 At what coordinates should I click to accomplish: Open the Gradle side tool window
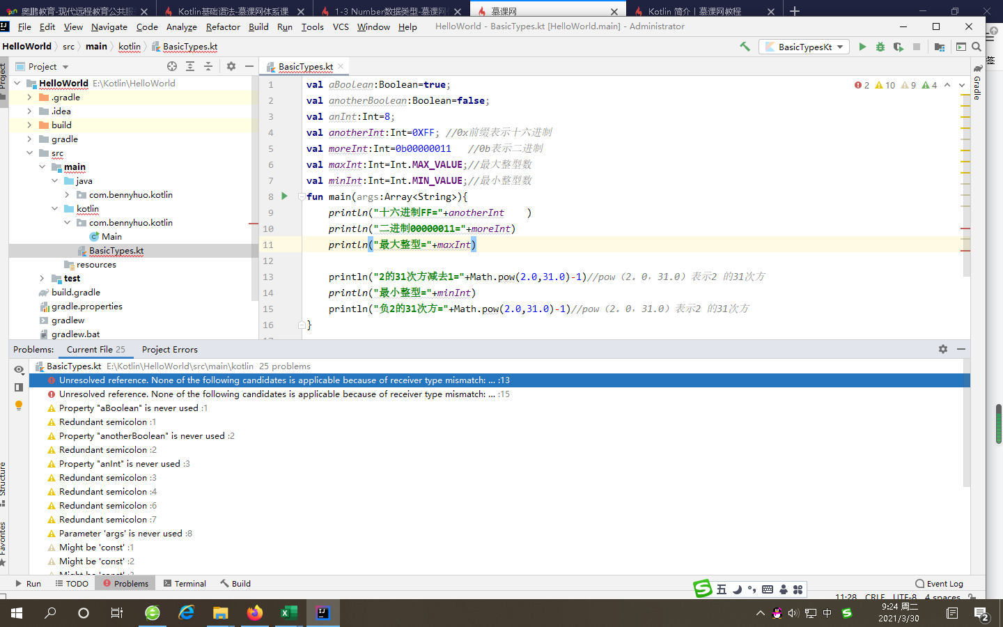[x=977, y=84]
